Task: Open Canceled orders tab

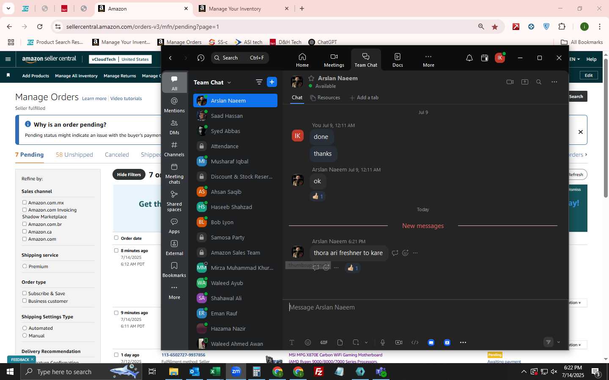Action: 117,155
